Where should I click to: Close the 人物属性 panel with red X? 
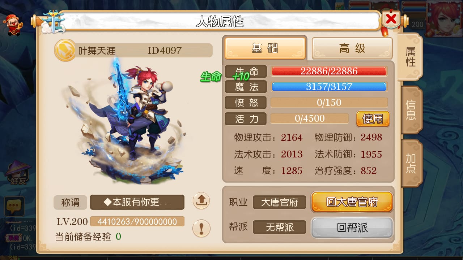click(x=391, y=19)
